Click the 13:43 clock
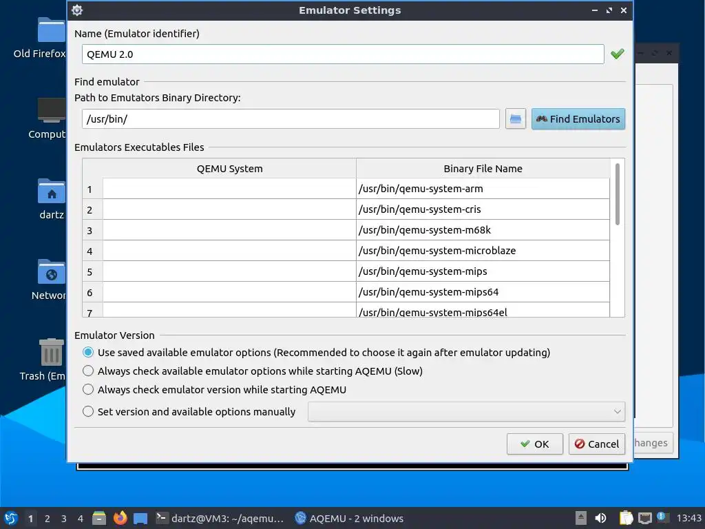The image size is (705, 529). coord(688,518)
